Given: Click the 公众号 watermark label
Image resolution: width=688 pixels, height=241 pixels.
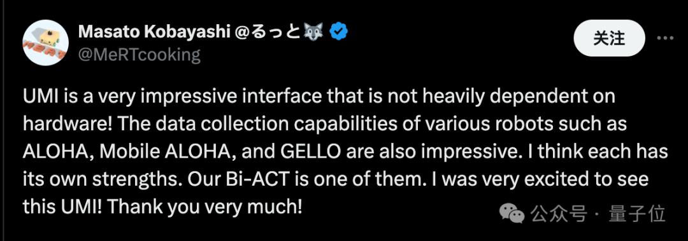Looking at the screenshot, I should [558, 214].
